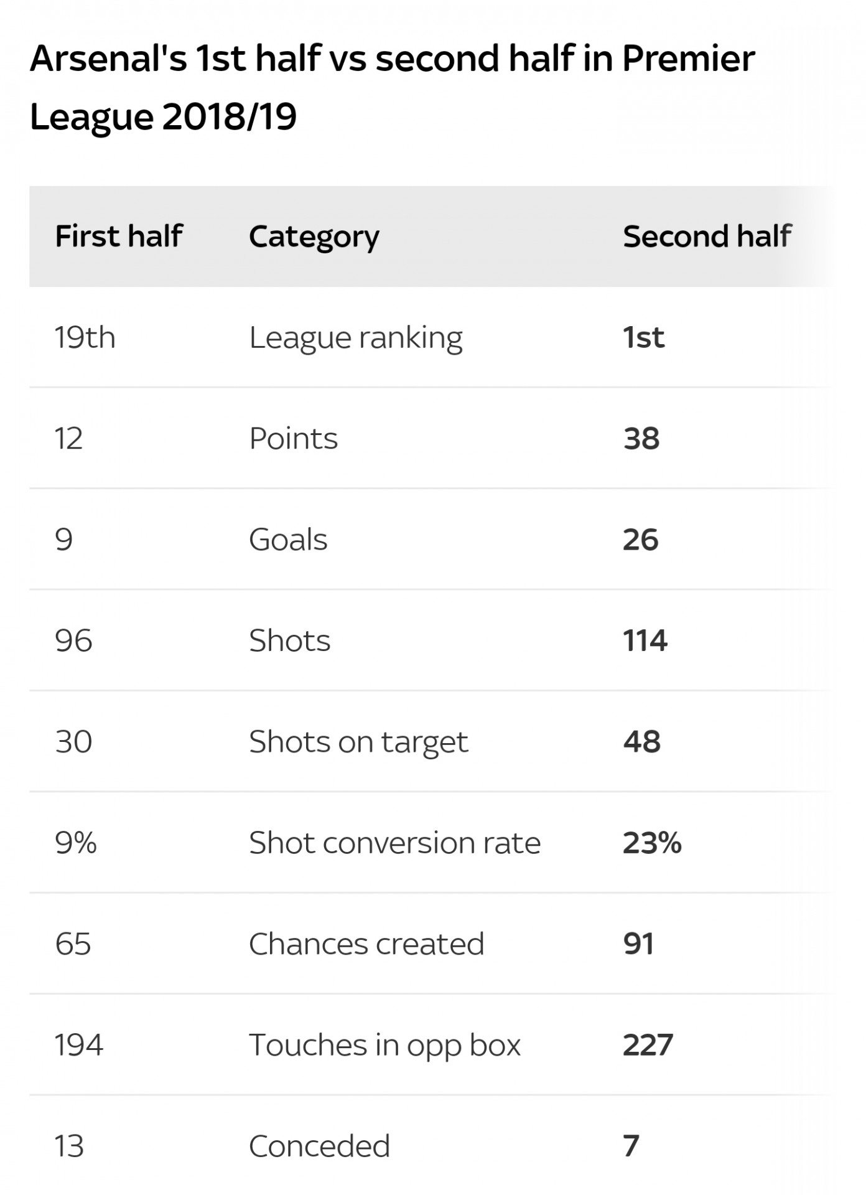Image resolution: width=866 pixels, height=1195 pixels.
Task: Select the 'Shots' row label
Action: (x=289, y=640)
